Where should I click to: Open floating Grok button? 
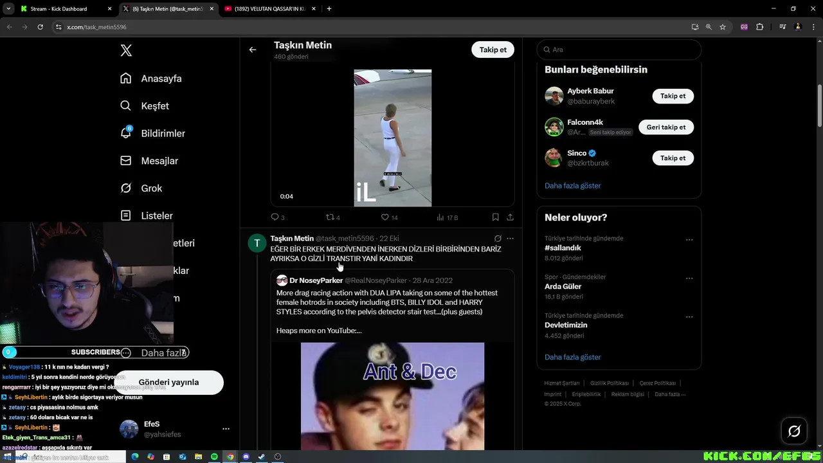pos(794,431)
